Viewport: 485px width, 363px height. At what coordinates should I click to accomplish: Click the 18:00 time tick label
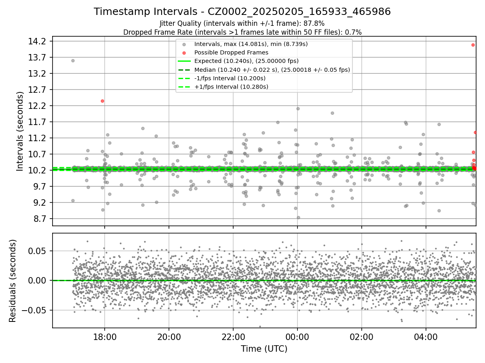tap(105, 336)
